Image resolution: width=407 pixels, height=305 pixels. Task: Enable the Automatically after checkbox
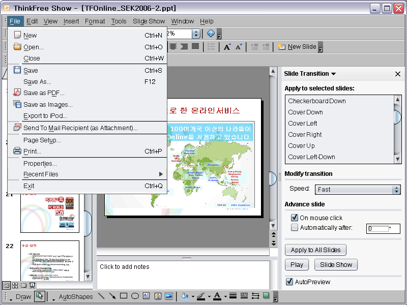click(294, 228)
